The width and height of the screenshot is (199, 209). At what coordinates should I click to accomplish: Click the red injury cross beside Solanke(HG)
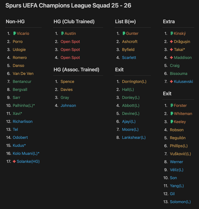pyautogui.click(x=14, y=161)
